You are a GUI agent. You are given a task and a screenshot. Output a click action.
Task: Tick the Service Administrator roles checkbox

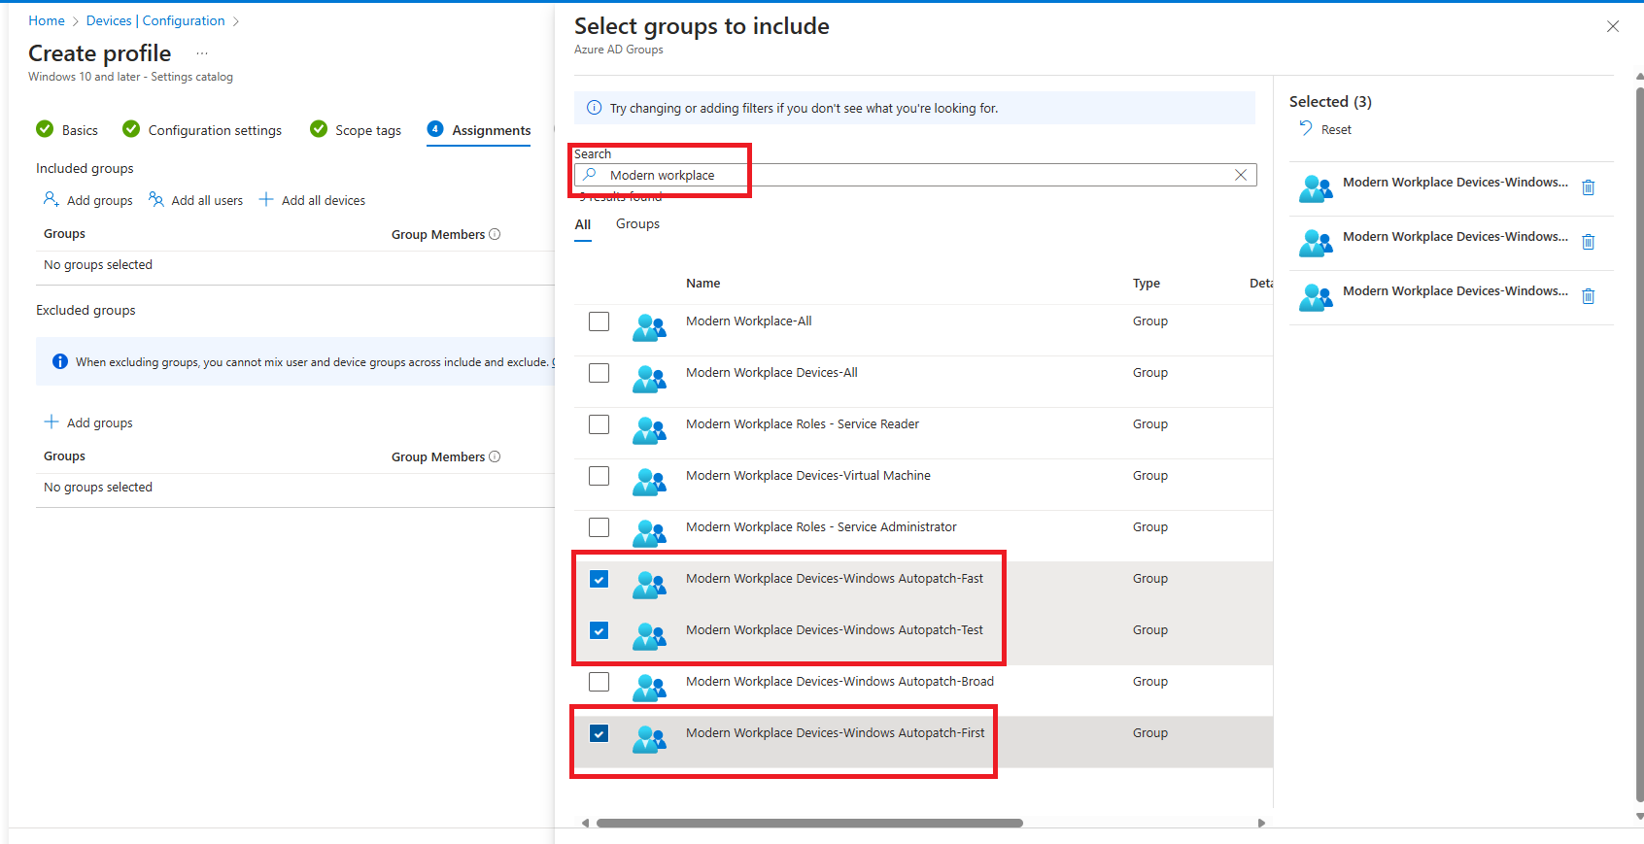599,527
